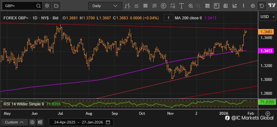Open the data table grid icon

pos(208,6)
